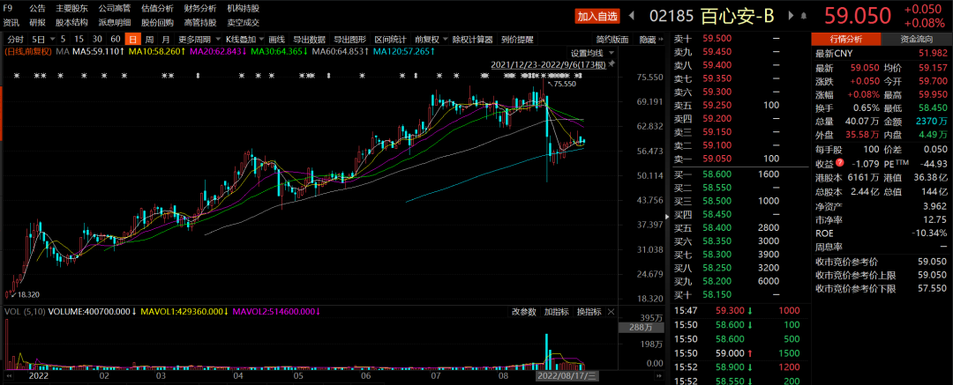Click the previous stock left arrow

click(x=633, y=16)
